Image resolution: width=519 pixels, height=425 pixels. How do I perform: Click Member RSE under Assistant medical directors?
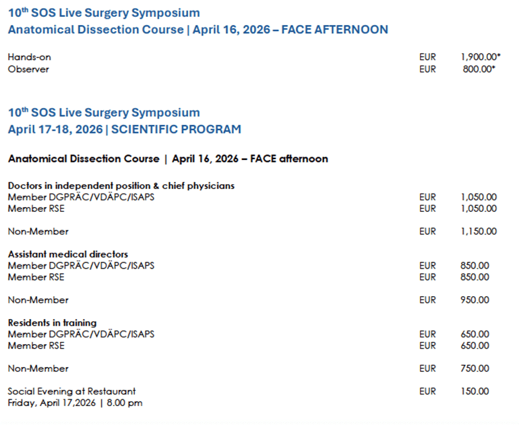[36, 277]
